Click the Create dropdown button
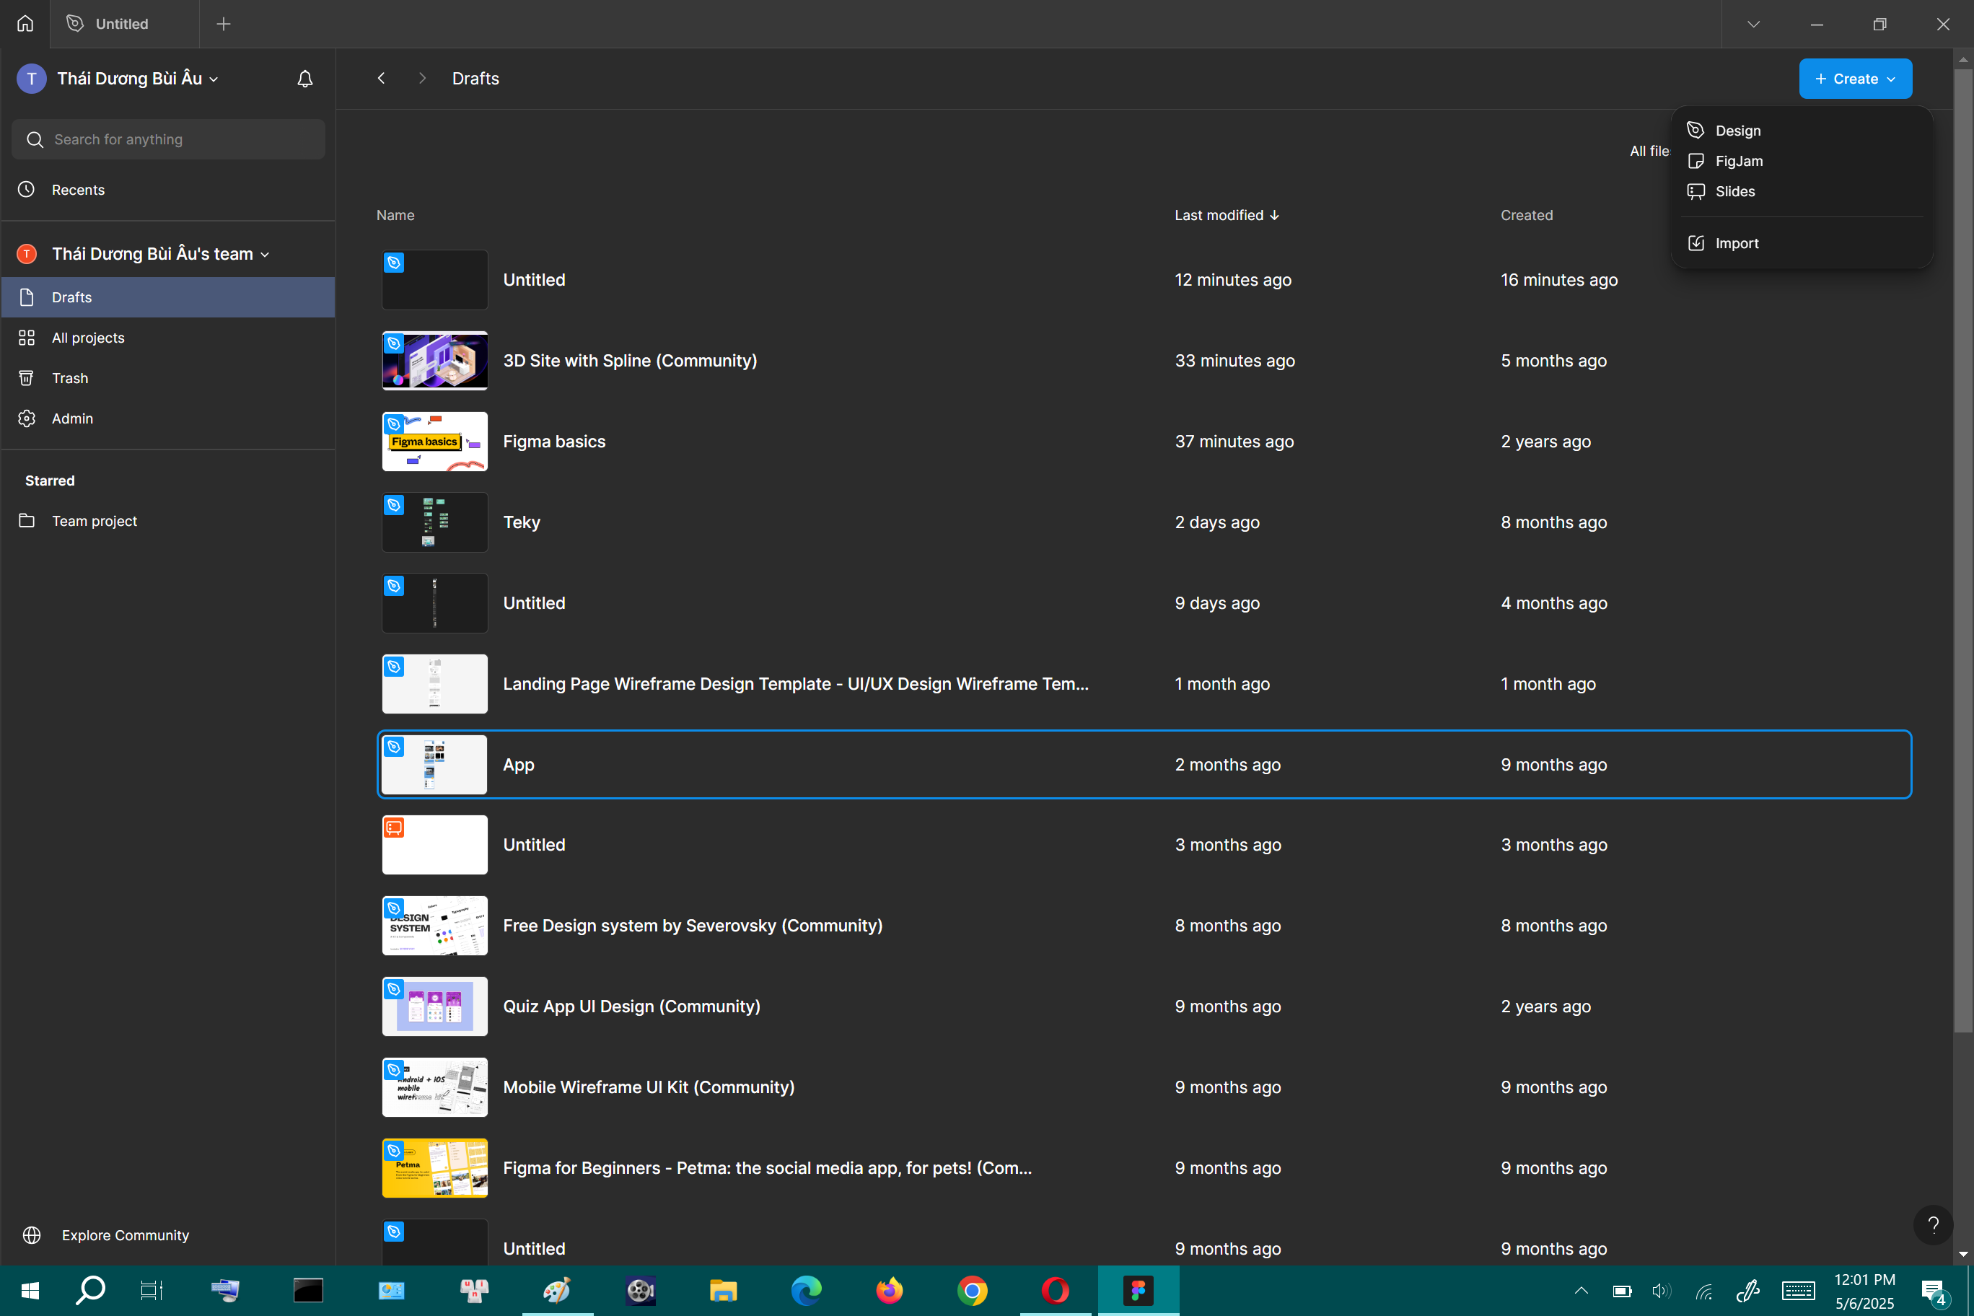Image resolution: width=1974 pixels, height=1316 pixels. pos(1855,78)
